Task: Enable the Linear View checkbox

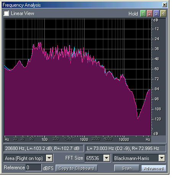Action: point(6,13)
